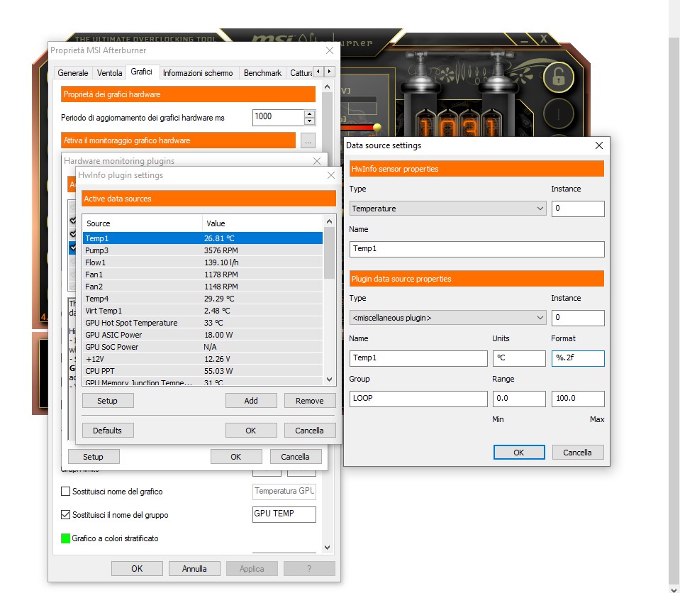Image resolution: width=680 pixels, height=593 pixels.
Task: Click the Group field containing LOOP
Action: click(x=418, y=399)
